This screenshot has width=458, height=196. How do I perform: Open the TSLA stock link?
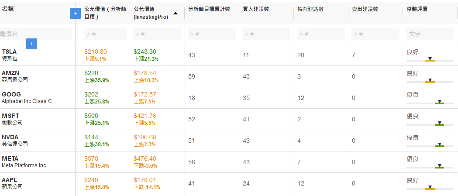click(x=9, y=52)
